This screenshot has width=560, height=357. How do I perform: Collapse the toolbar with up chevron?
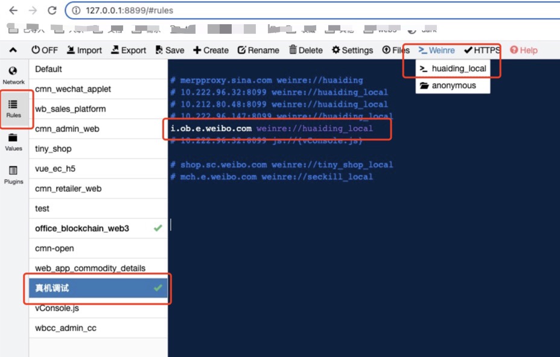tap(13, 50)
